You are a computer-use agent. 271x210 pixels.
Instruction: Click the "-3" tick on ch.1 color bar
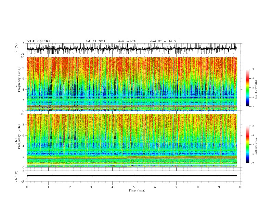pos(253,69)
